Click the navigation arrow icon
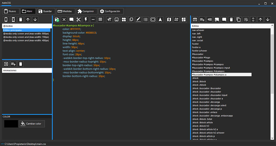This screenshot has width=276, height=146. pos(160,20)
